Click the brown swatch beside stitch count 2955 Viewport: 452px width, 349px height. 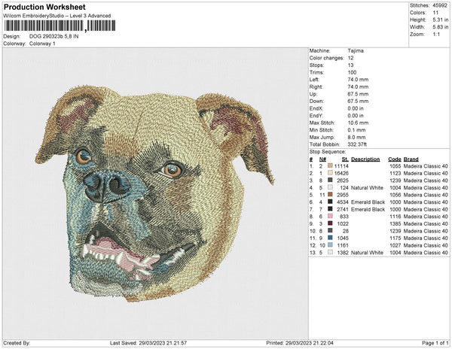tap(330, 195)
